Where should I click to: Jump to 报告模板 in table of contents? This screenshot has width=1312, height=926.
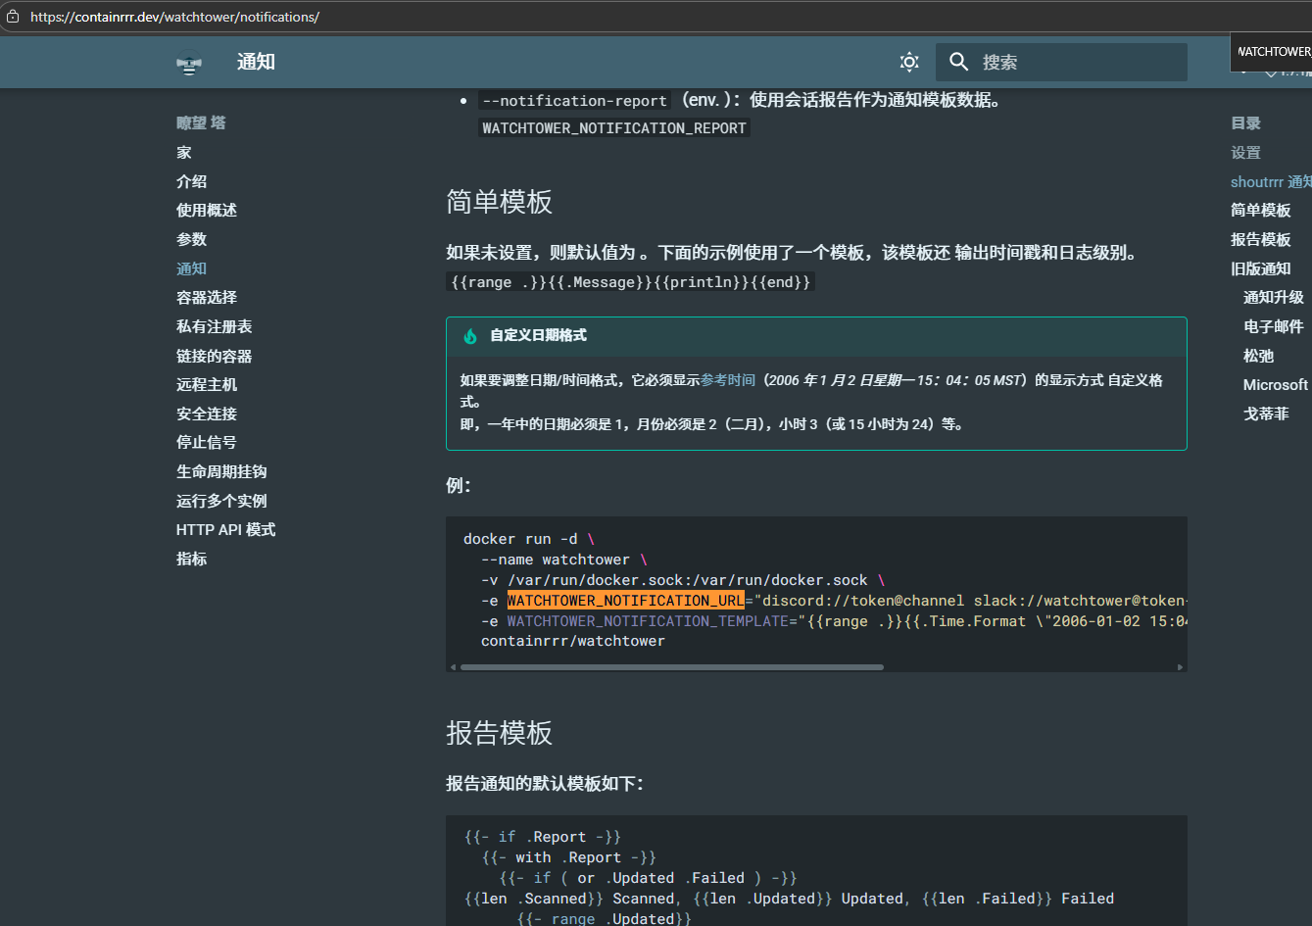click(x=1261, y=239)
